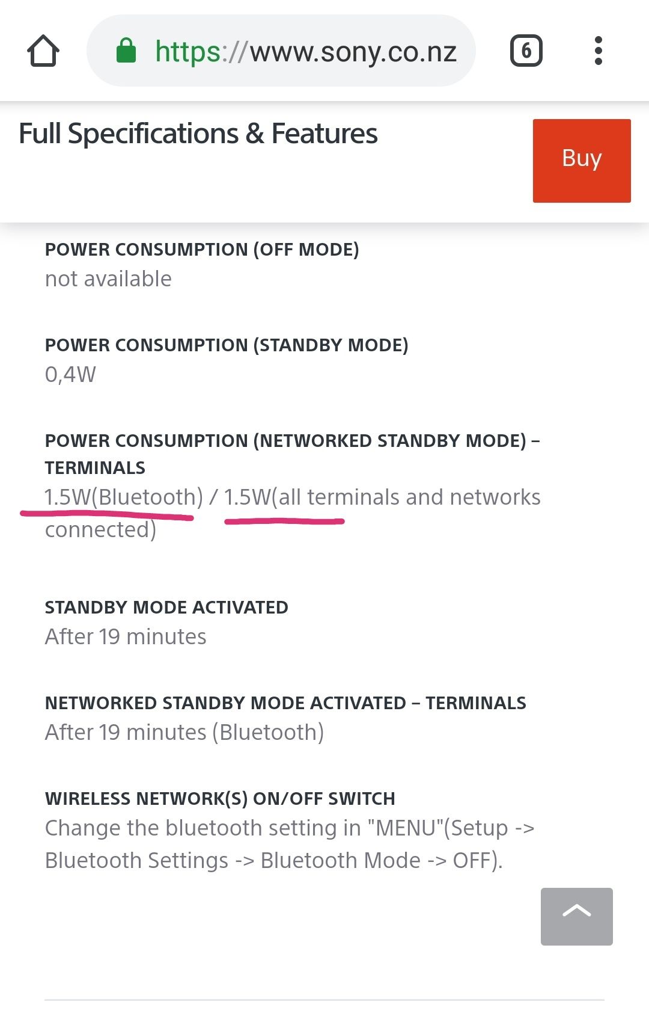The image size is (649, 1034).
Task: Tap the 0,4W standby value
Action: [x=70, y=375]
